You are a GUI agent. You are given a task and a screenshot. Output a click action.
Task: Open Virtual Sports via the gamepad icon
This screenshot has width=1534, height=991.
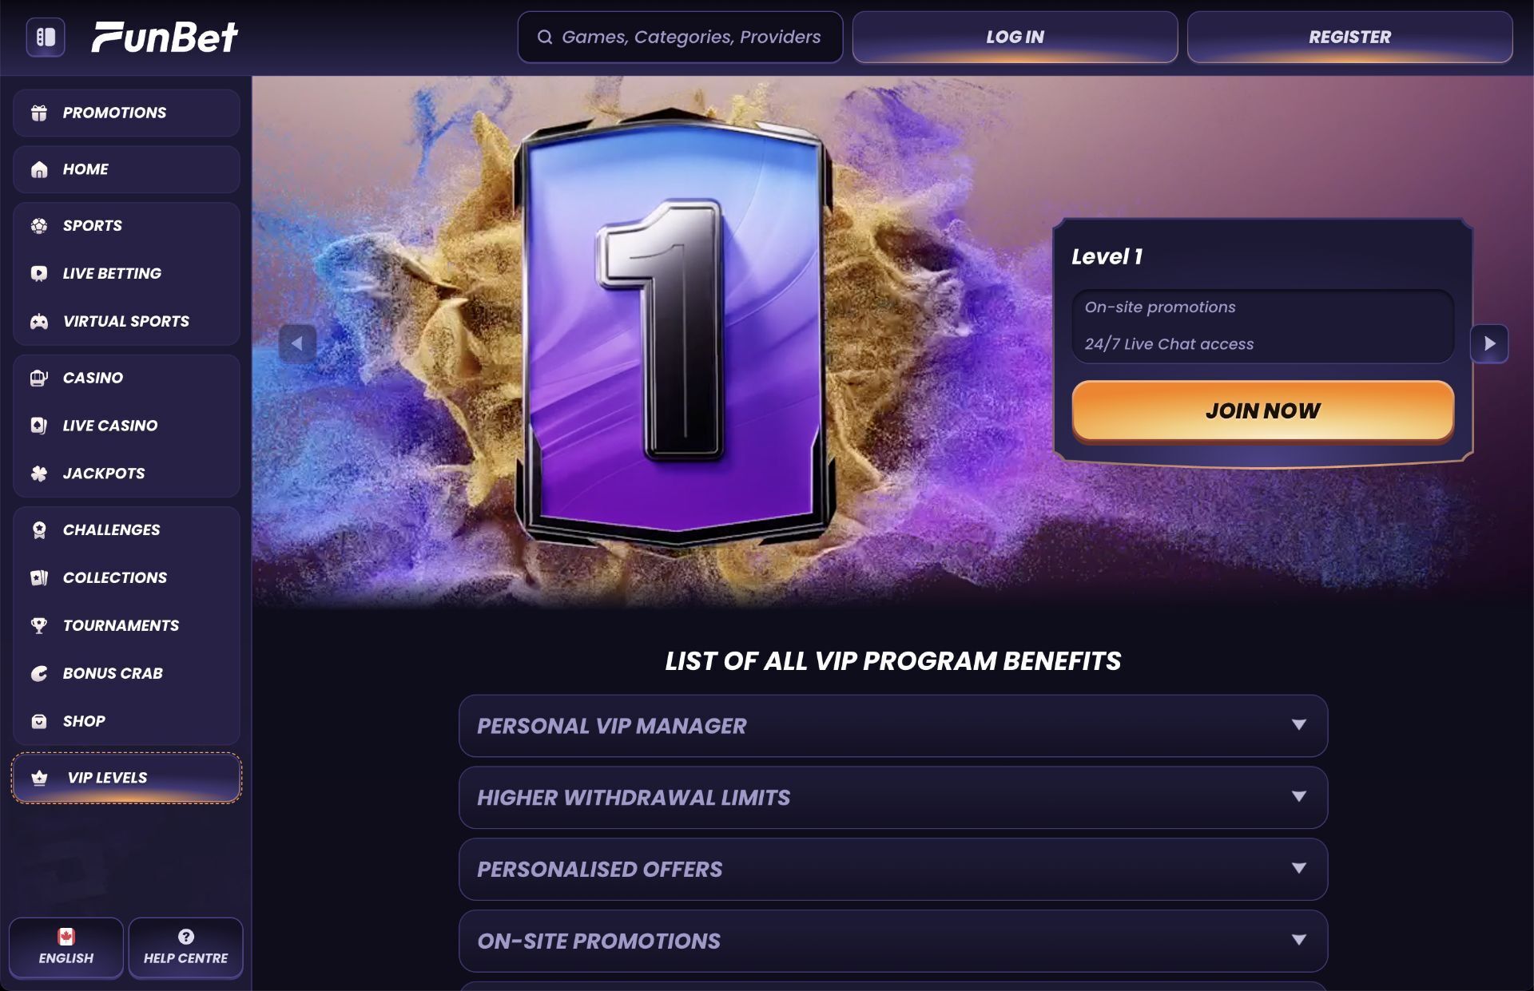pyautogui.click(x=39, y=322)
